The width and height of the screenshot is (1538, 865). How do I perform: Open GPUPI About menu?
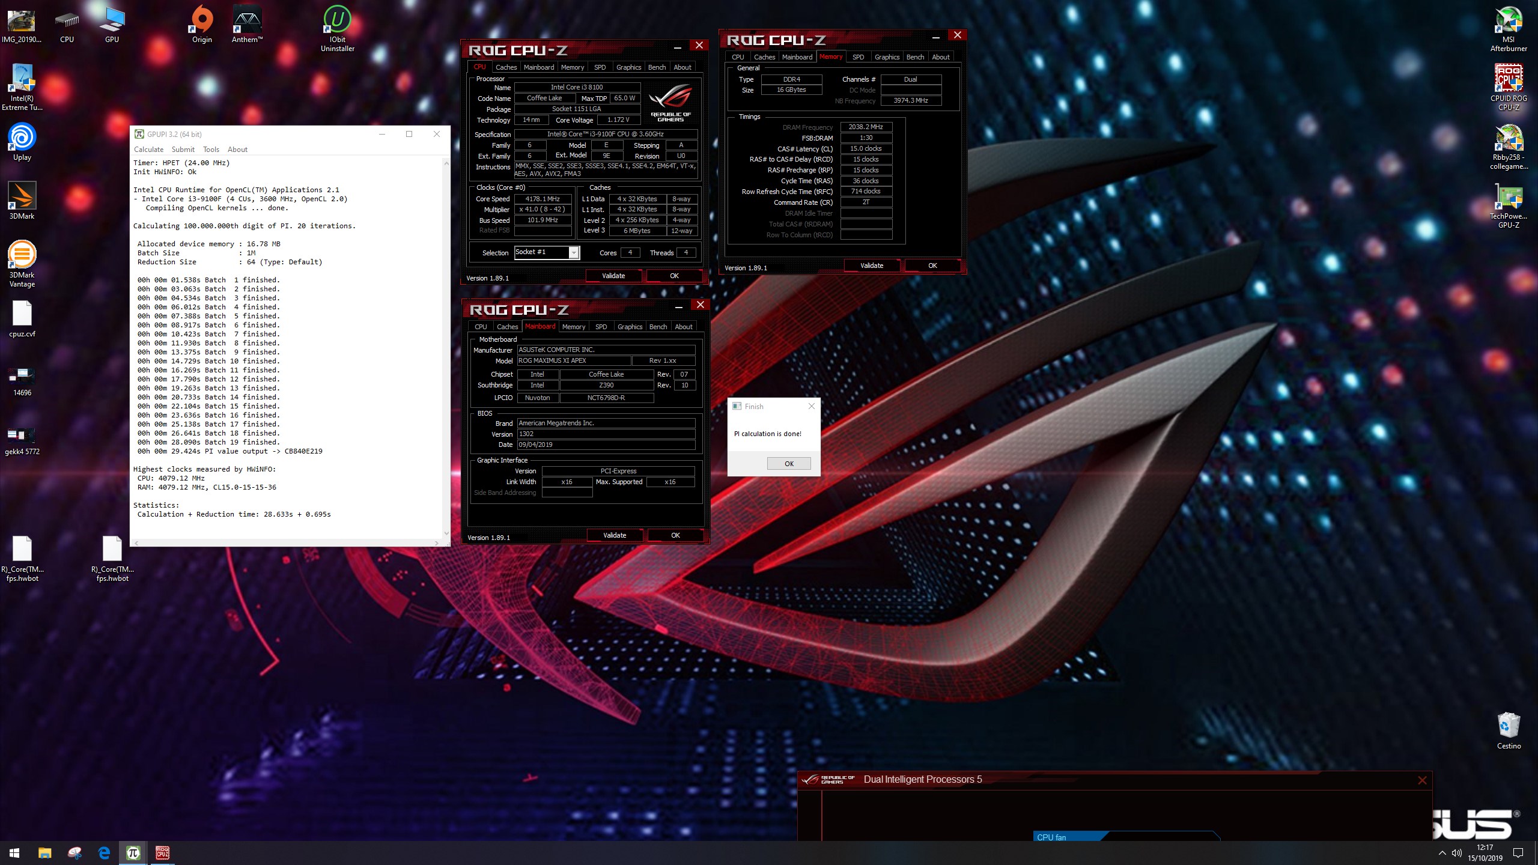pyautogui.click(x=237, y=150)
